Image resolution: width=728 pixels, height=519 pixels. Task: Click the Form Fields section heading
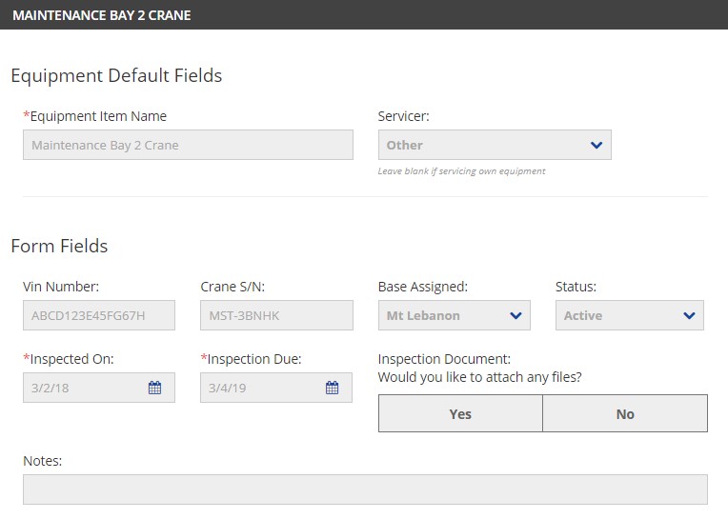pyautogui.click(x=59, y=246)
